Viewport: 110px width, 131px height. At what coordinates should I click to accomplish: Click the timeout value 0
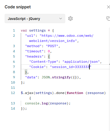tap(49, 51)
